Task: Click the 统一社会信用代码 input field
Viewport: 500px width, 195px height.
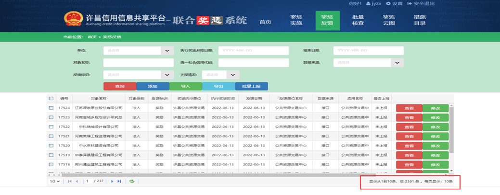Action: pyautogui.click(x=253, y=63)
